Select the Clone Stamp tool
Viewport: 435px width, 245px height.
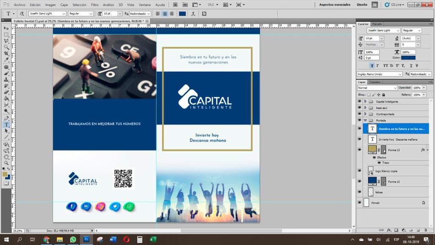coord(6,80)
